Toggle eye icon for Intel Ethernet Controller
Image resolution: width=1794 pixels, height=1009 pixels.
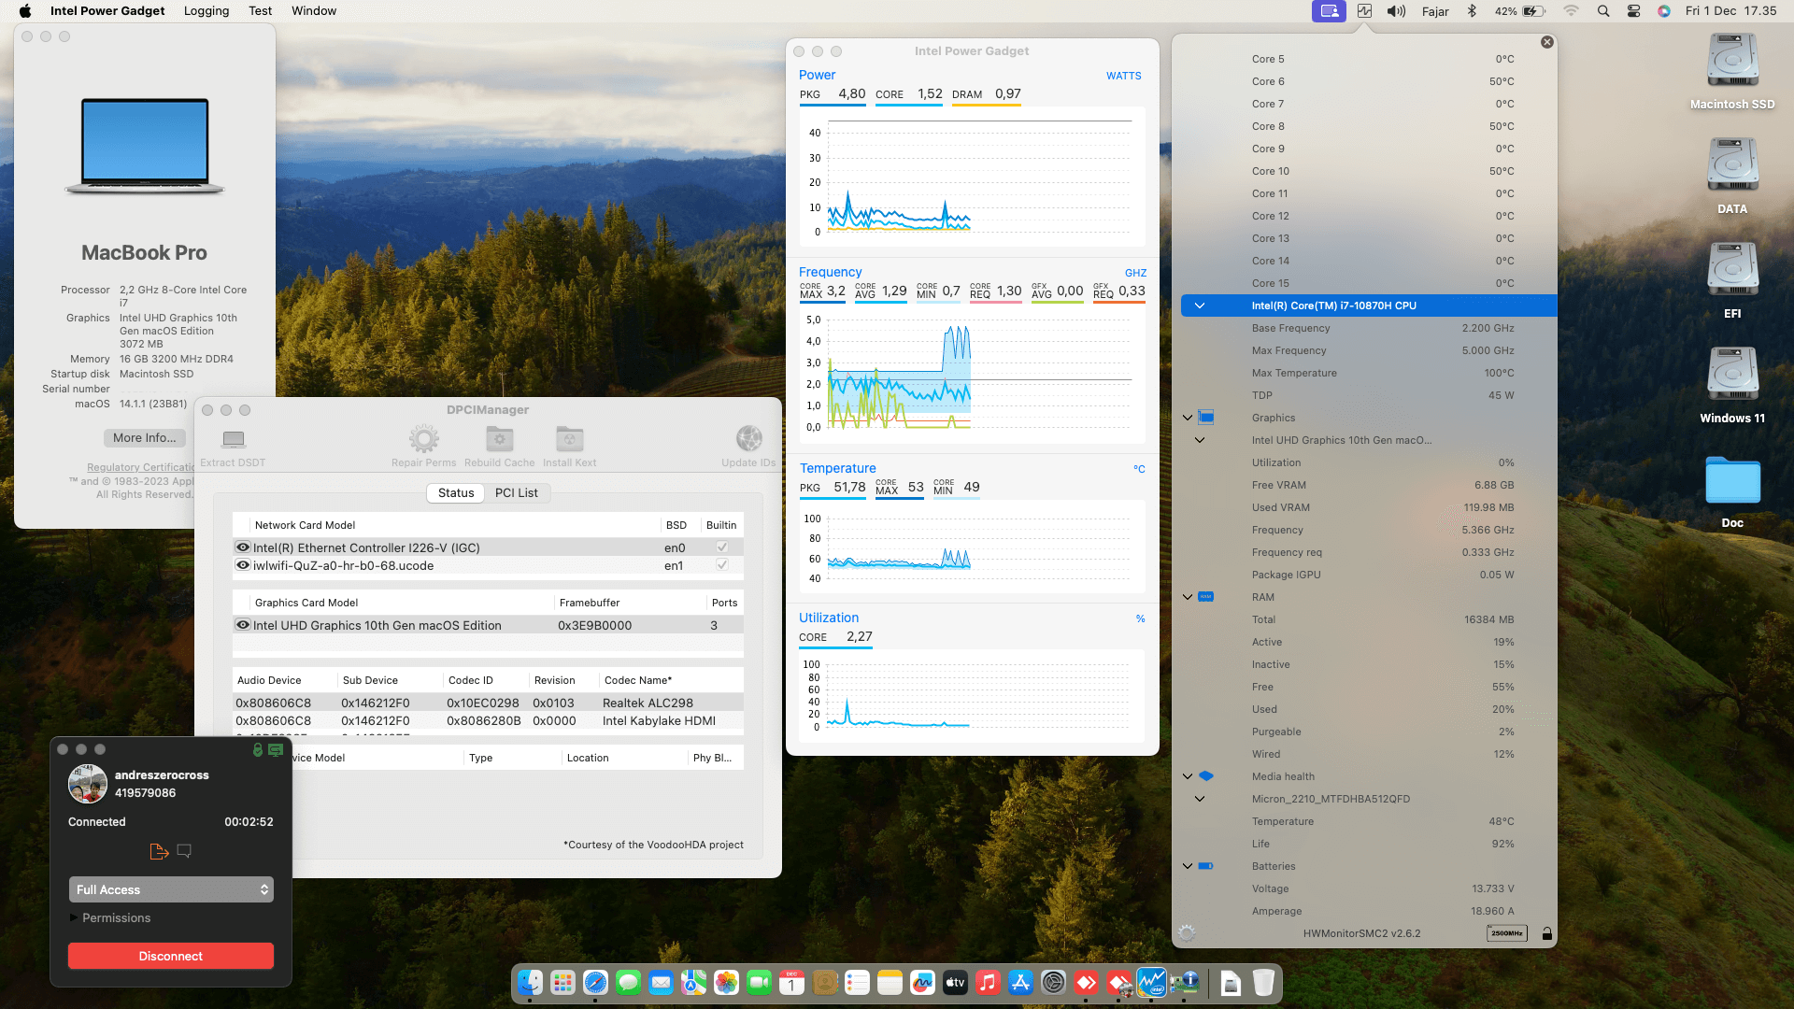(x=243, y=547)
